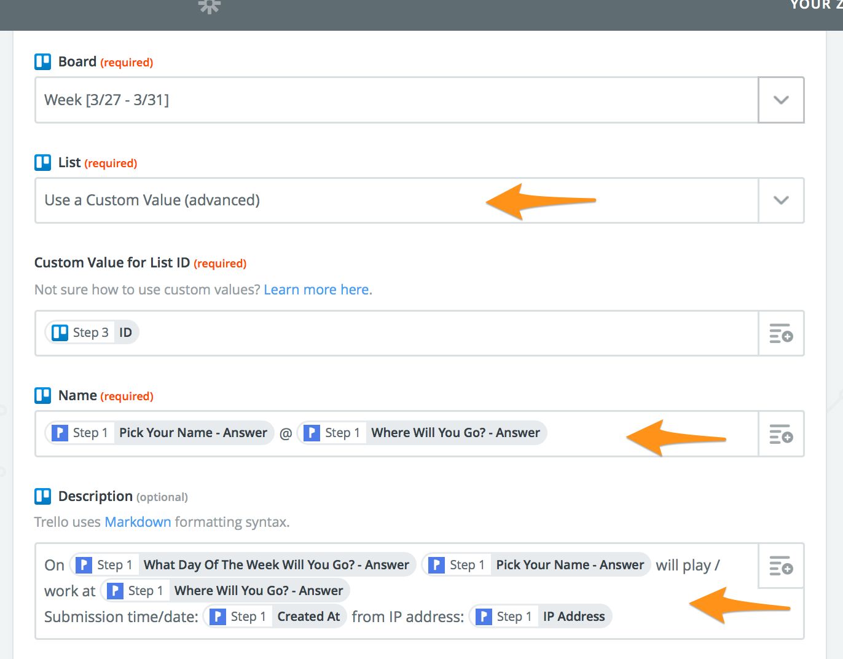The height and width of the screenshot is (659, 843).
Task: Click the Custom Value for List ID label
Action: coord(112,262)
